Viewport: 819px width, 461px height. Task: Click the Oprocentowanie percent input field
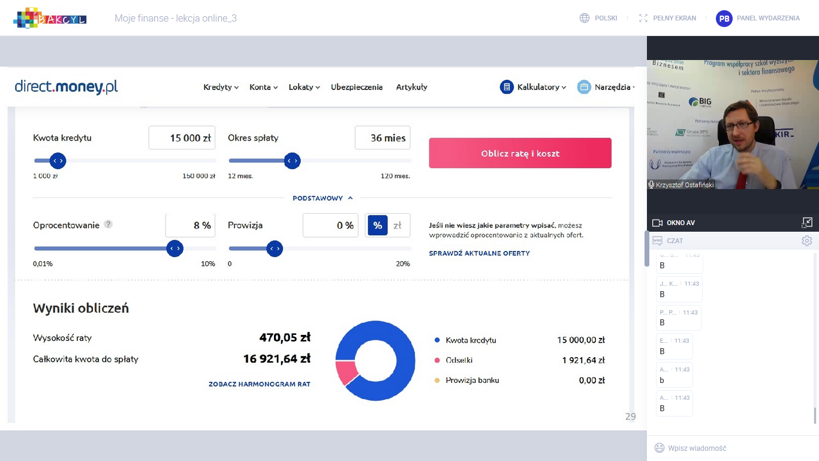190,226
